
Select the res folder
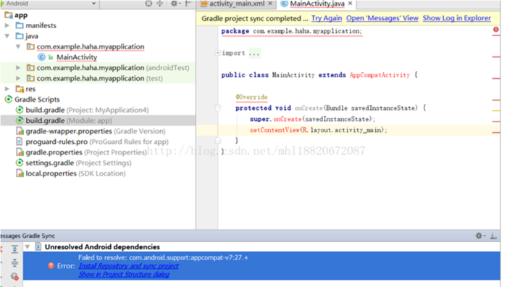[x=30, y=89]
